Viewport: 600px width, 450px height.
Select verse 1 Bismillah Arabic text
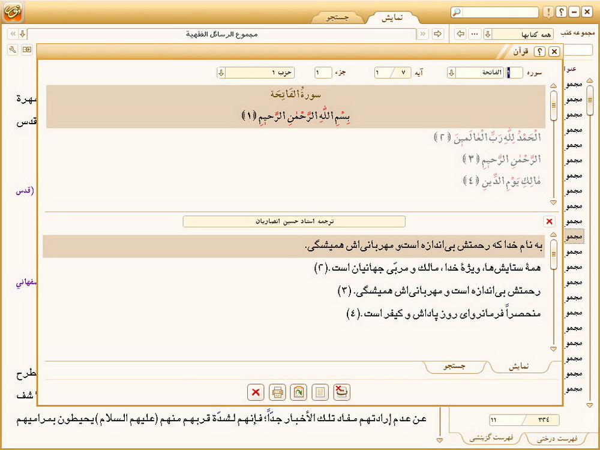click(296, 116)
